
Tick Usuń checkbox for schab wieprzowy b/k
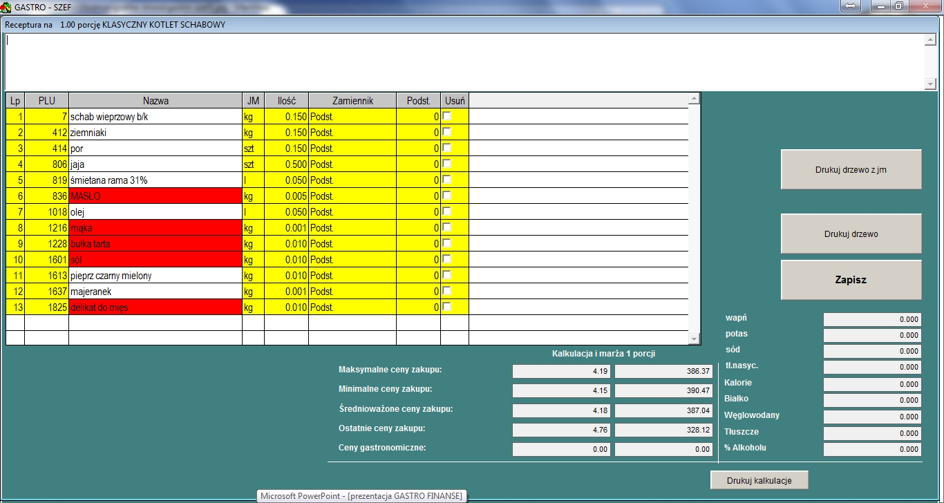point(447,117)
